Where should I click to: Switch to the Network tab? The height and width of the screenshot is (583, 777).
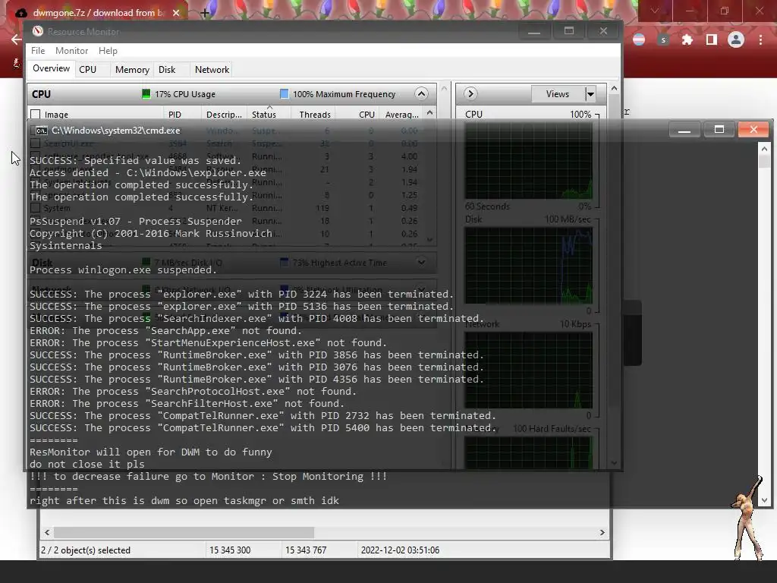212,69
